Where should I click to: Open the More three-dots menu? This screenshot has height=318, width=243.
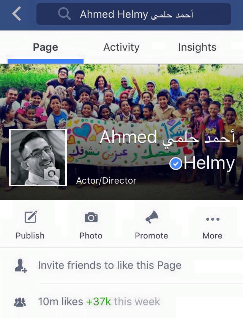[x=213, y=219]
